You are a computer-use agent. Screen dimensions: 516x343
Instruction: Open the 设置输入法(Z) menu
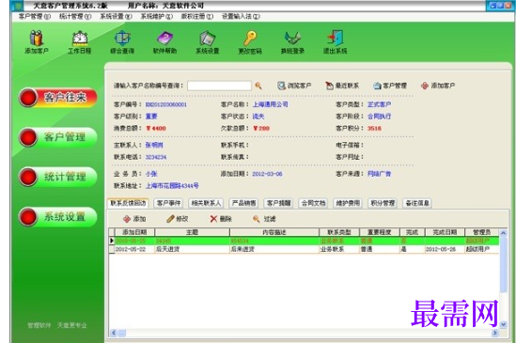click(241, 16)
